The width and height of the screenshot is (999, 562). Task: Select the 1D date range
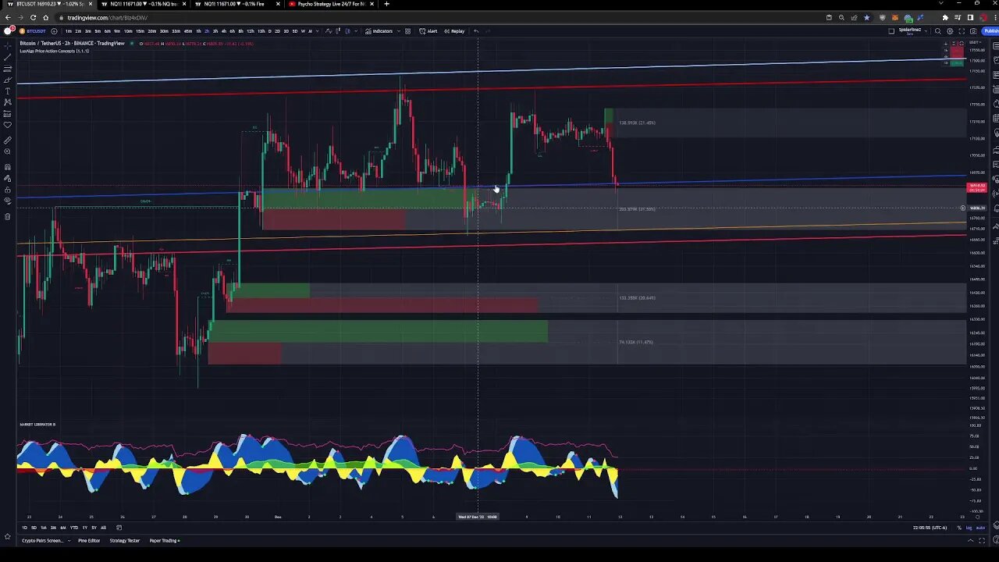click(x=24, y=528)
